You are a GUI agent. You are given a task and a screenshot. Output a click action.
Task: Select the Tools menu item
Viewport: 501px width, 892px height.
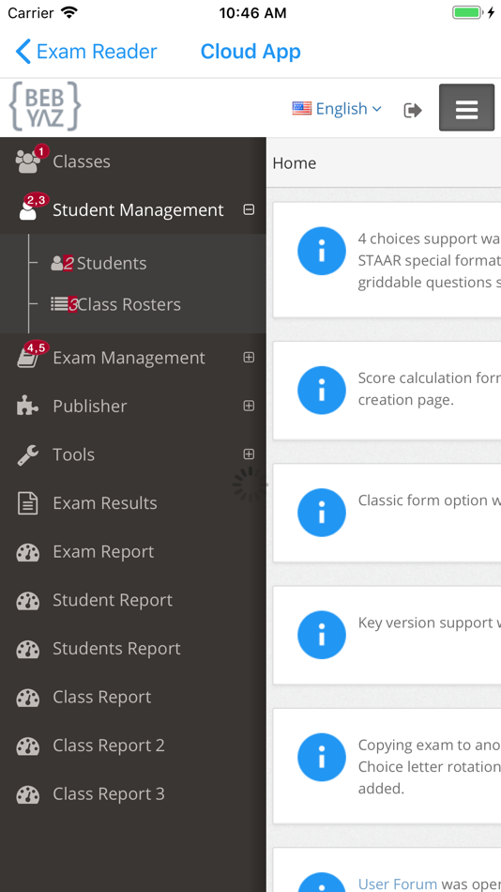click(73, 454)
